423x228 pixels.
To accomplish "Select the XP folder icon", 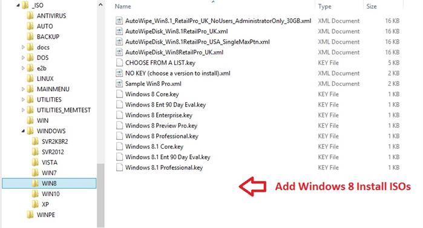I will [35, 204].
